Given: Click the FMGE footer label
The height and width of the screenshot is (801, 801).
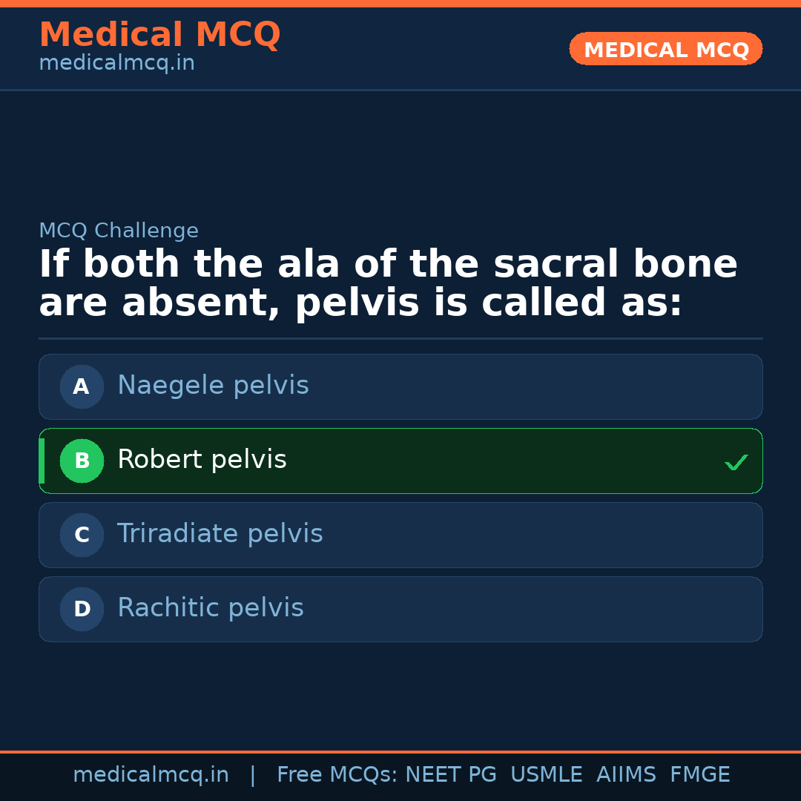Looking at the screenshot, I should pyautogui.click(x=699, y=774).
